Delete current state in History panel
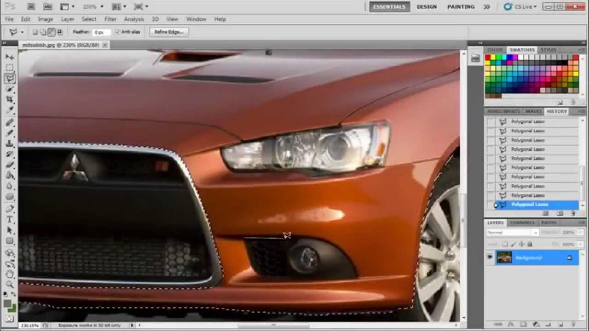 tap(573, 213)
